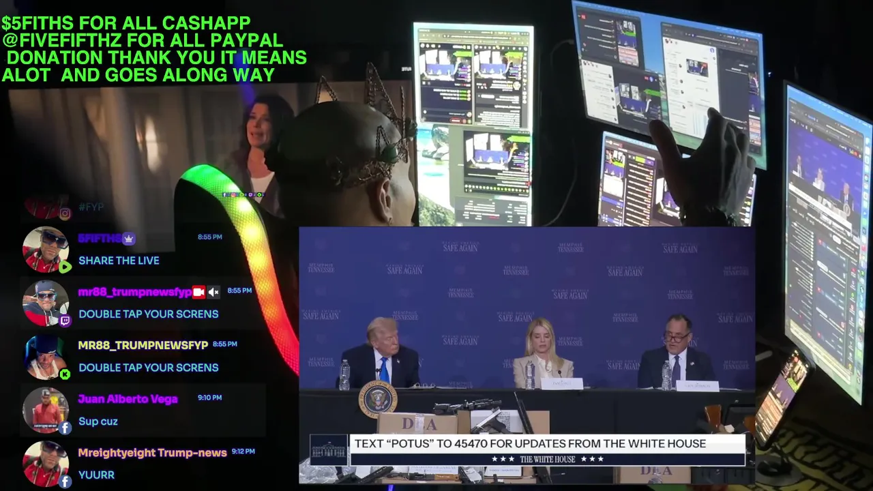Select the yellow MR88_TRUMPNEWSFYP username
The height and width of the screenshot is (491, 873).
(143, 345)
